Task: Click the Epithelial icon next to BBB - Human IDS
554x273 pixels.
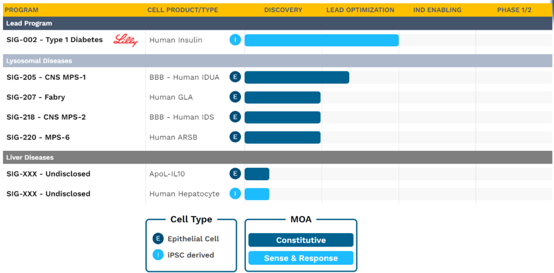Action: pos(235,117)
